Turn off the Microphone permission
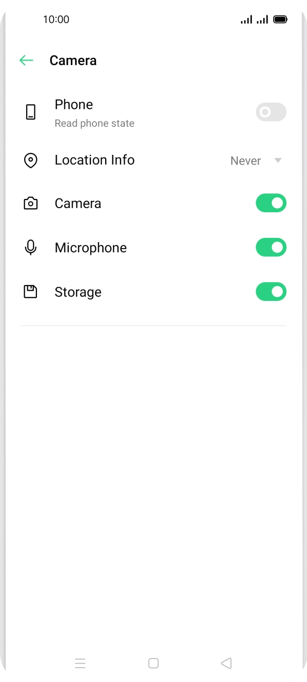 coord(271,247)
